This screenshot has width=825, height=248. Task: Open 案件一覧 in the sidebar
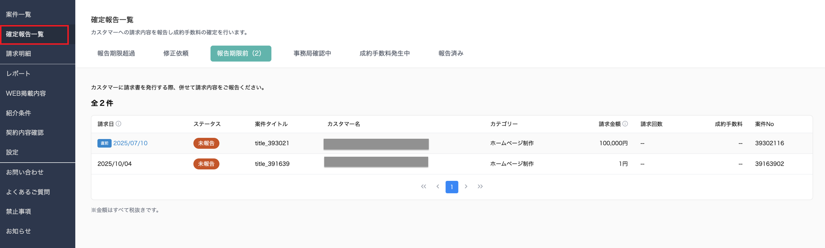pyautogui.click(x=19, y=14)
